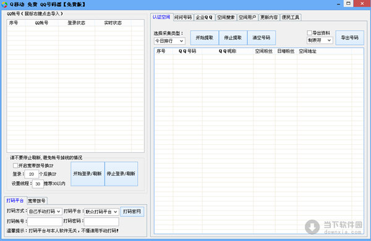Viewport: 371px width, 241px height.
Task: Start login with 开始登录/刷新 button
Action: (x=88, y=174)
